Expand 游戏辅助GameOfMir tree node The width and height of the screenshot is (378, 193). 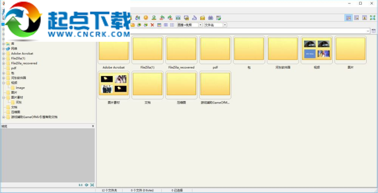tap(3, 117)
